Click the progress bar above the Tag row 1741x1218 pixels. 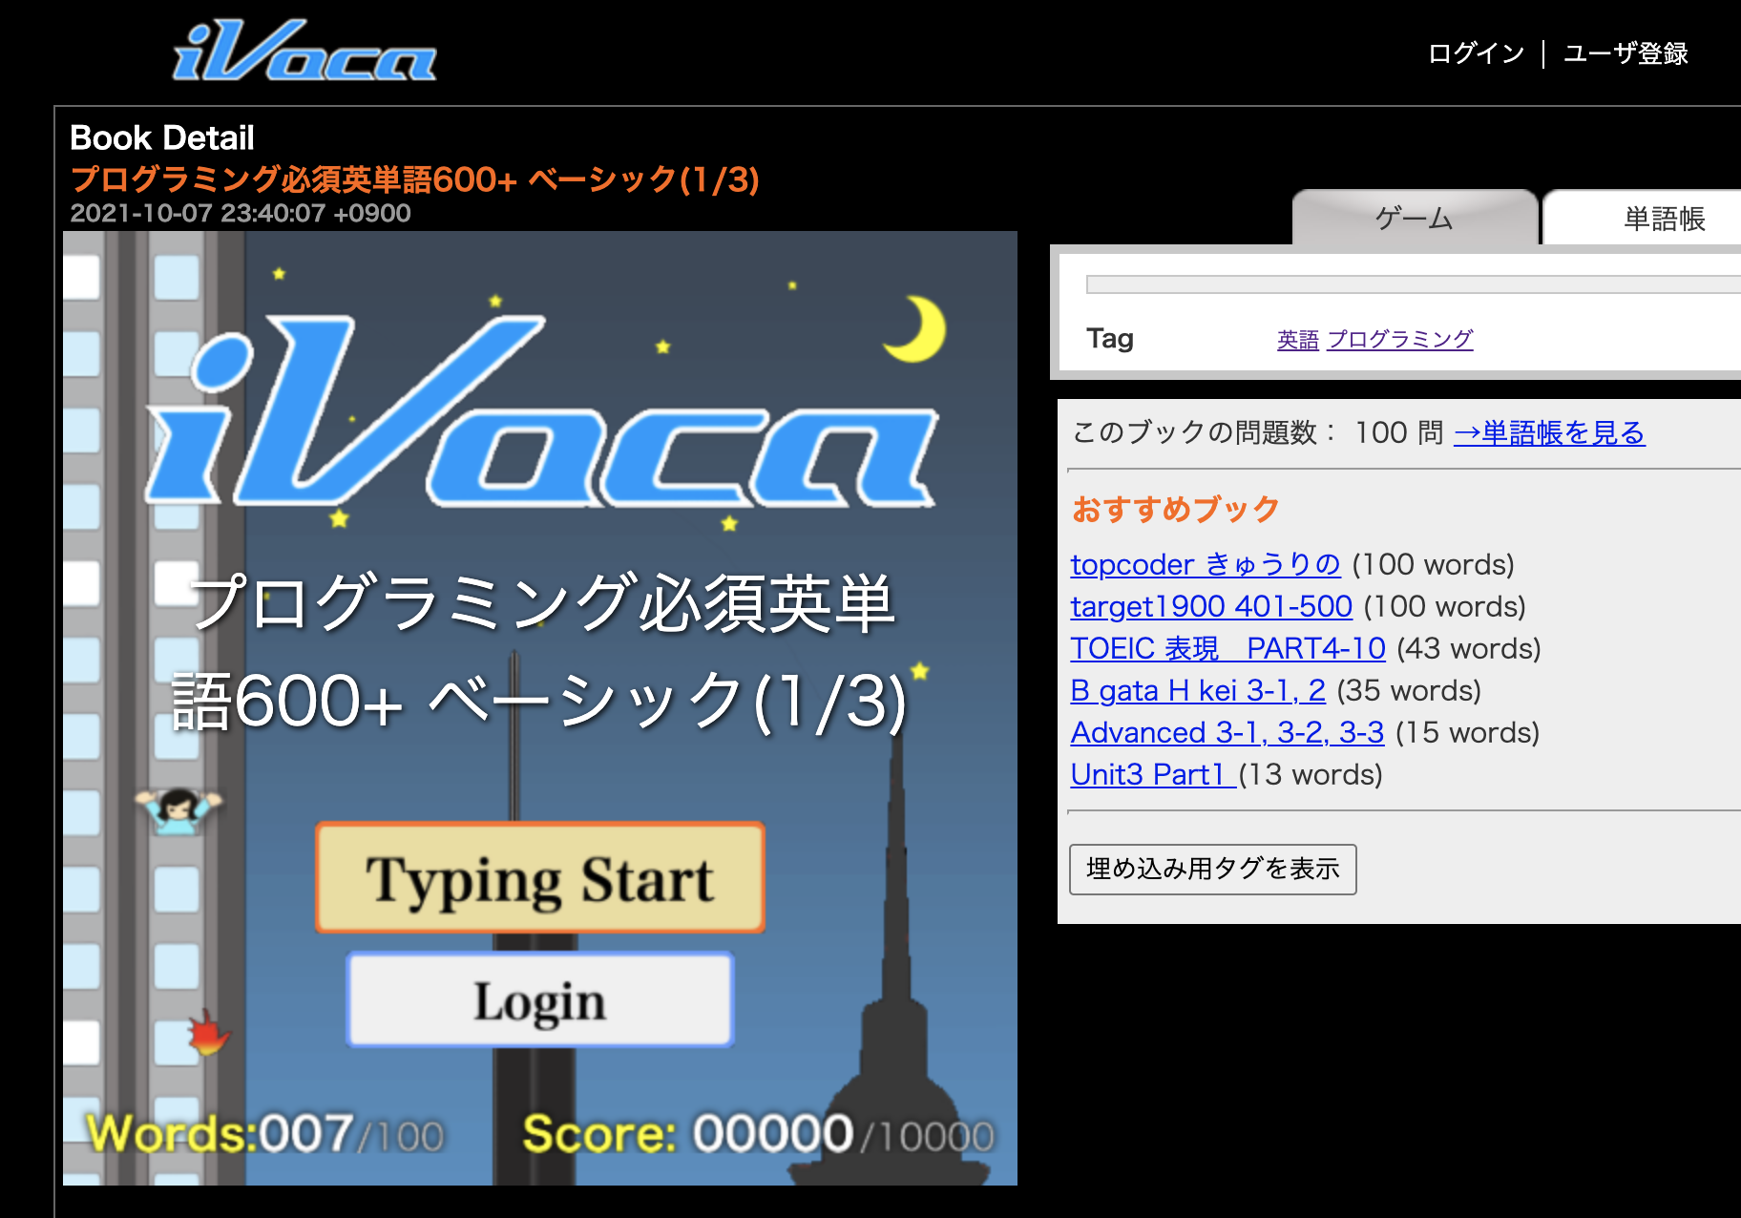[1414, 284]
